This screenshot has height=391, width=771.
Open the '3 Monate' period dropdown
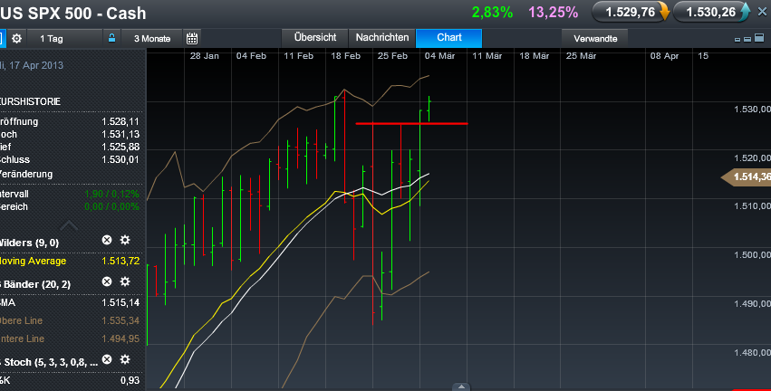(152, 38)
